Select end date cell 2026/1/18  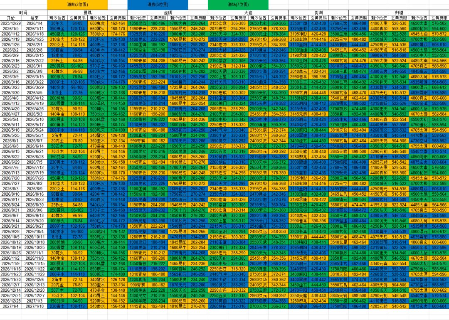click(x=35, y=34)
